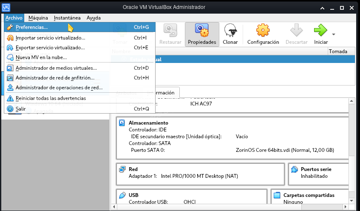Click the host network manager icon
The width and height of the screenshot is (360, 211).
tap(10, 78)
